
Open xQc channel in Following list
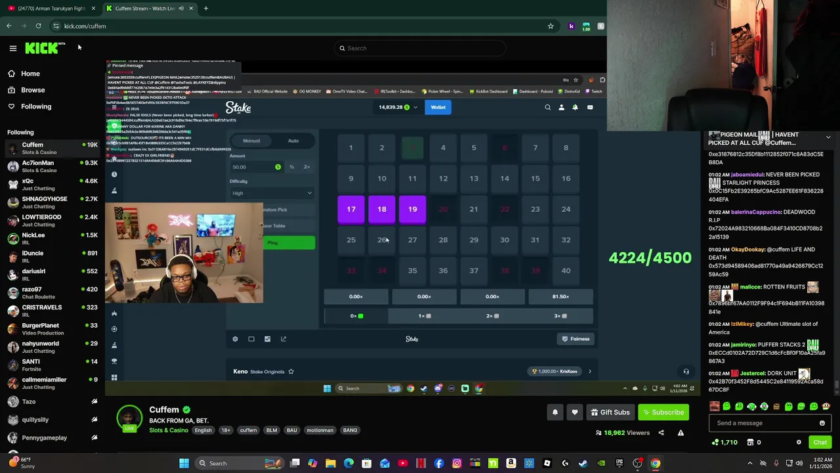point(52,185)
